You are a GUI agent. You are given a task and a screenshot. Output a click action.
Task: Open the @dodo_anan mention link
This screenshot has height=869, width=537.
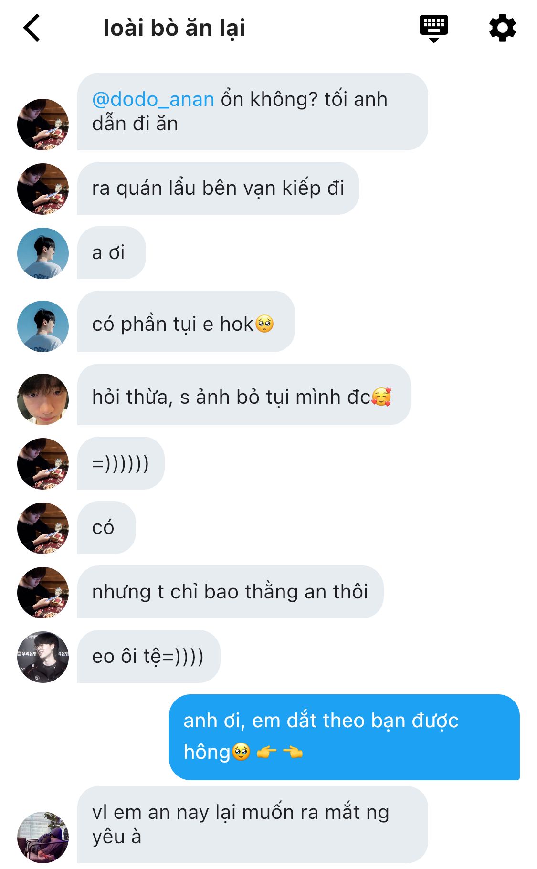pos(153,99)
